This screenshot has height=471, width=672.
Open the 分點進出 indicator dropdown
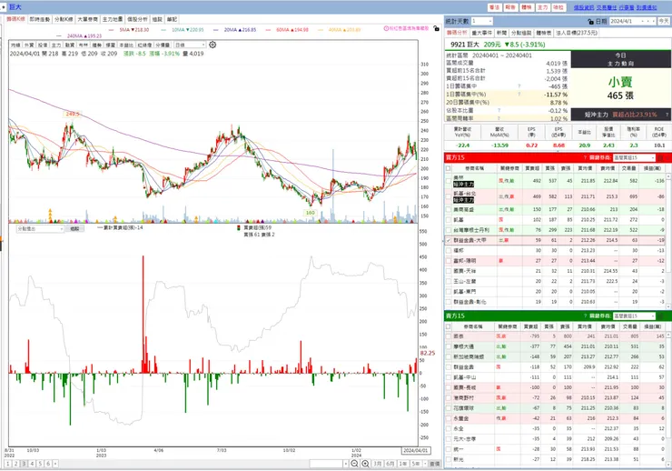40,228
